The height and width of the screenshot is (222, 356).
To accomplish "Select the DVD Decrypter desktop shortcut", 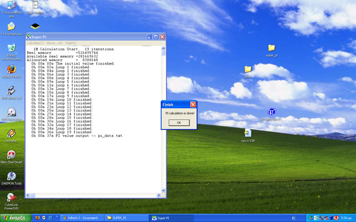I will tap(11, 114).
